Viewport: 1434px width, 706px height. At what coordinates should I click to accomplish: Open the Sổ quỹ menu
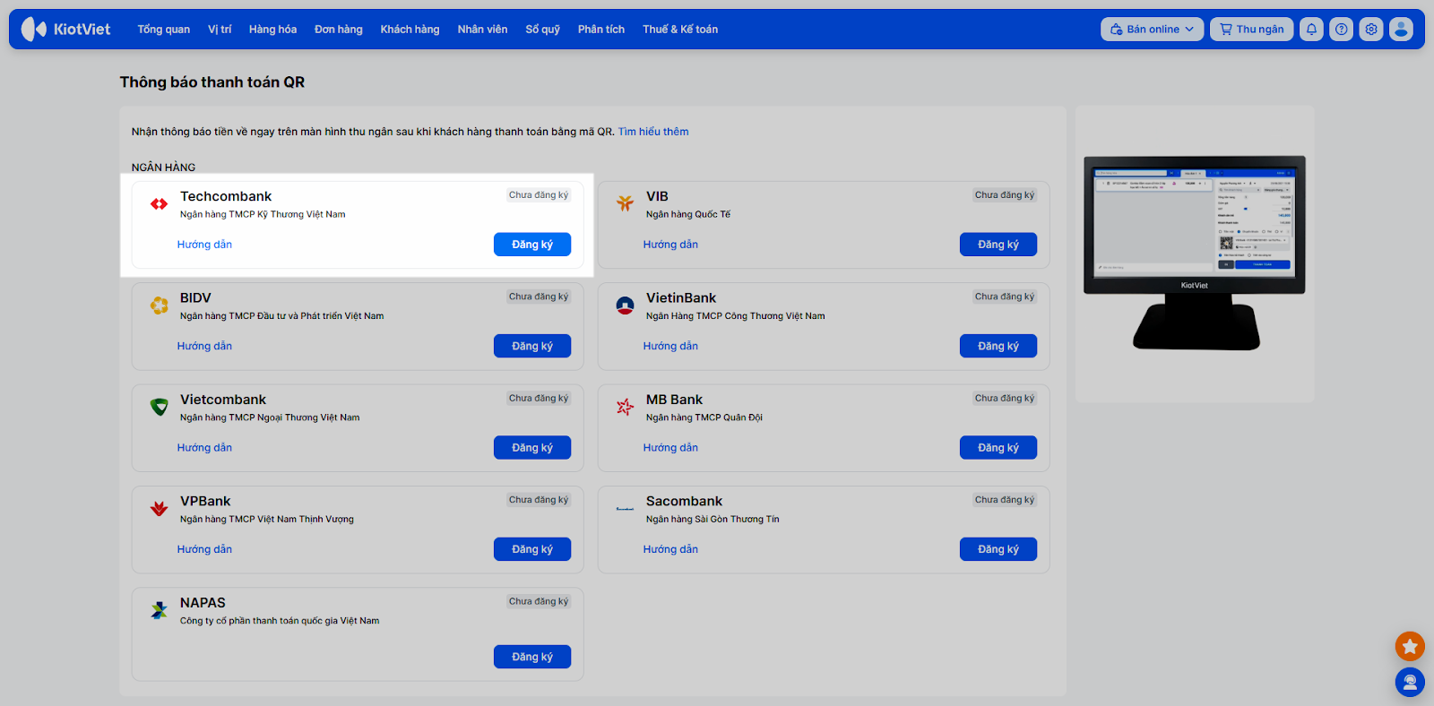pos(542,30)
